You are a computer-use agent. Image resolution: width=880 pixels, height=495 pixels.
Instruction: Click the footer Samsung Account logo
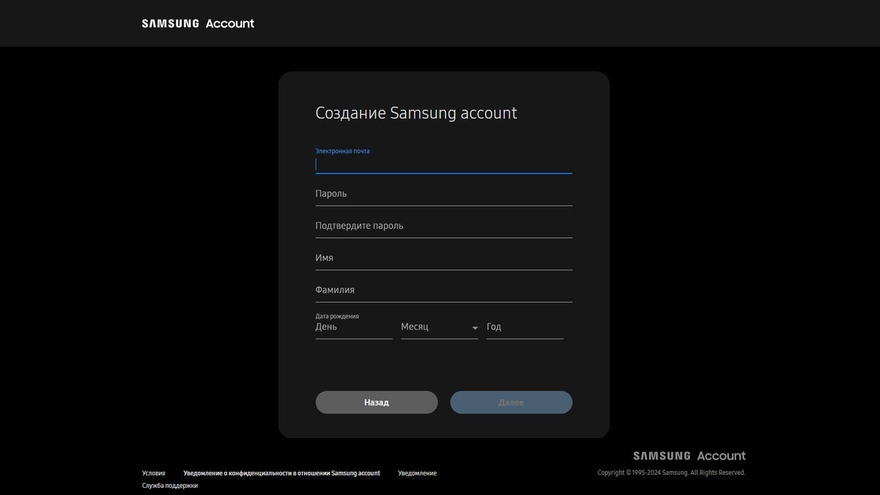point(689,456)
